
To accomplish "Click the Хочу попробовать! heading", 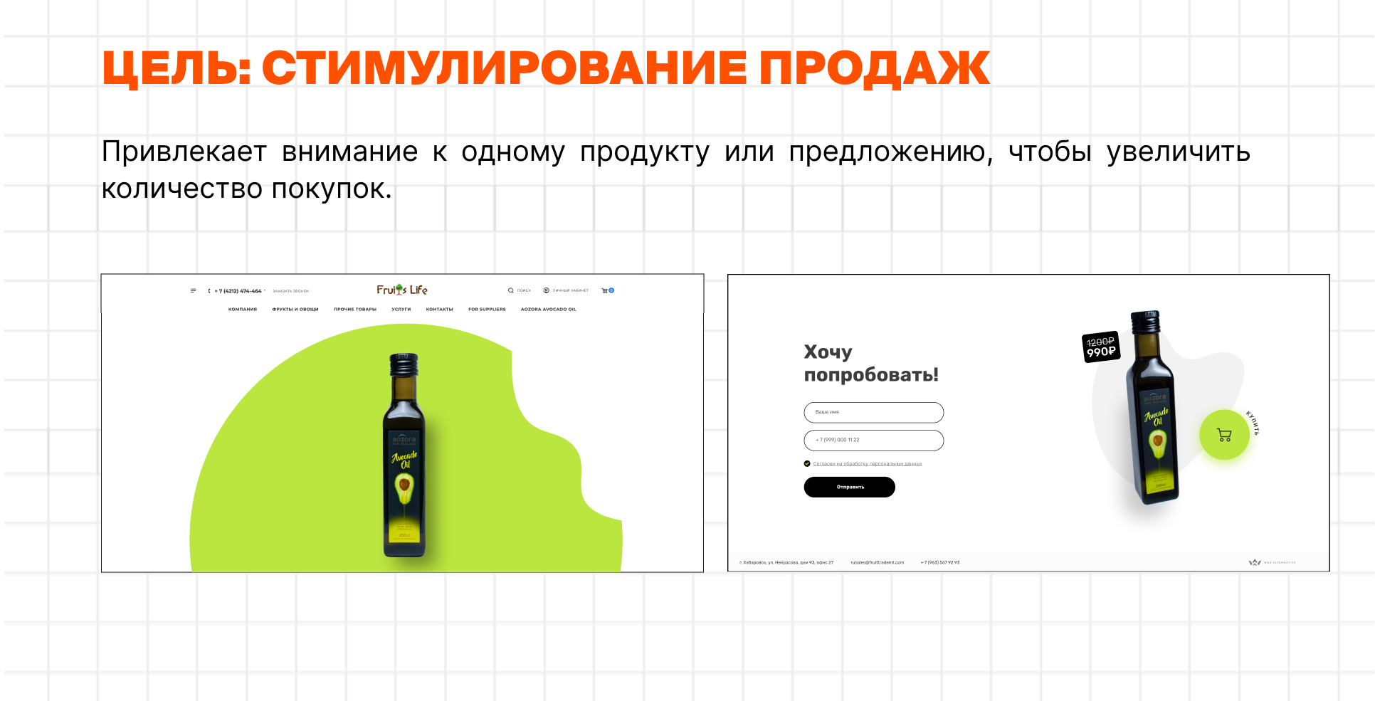I will pos(871,363).
